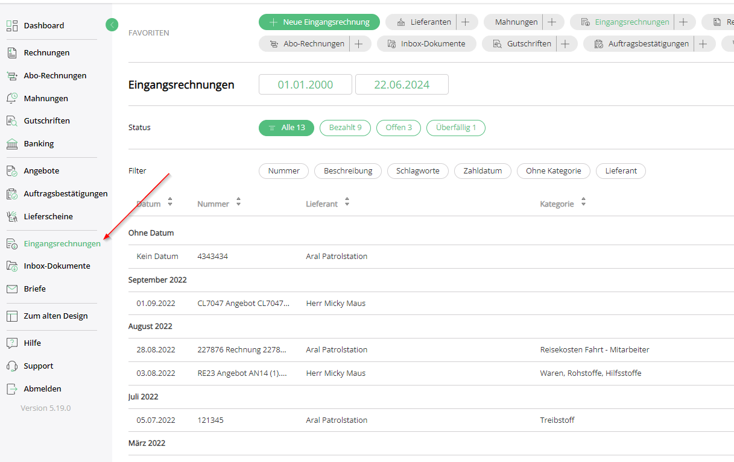Add new Lieferant via plus button
The height and width of the screenshot is (462, 734).
point(466,22)
